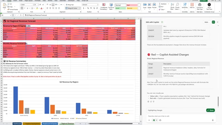Image resolution: width=222 pixels, height=125 pixels.
Task: Open the Formulas ribbon tab
Action: 37,1
